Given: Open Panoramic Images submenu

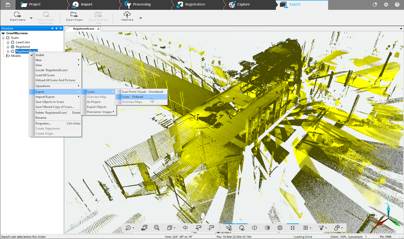Looking at the screenshot, I should pyautogui.click(x=98, y=112).
